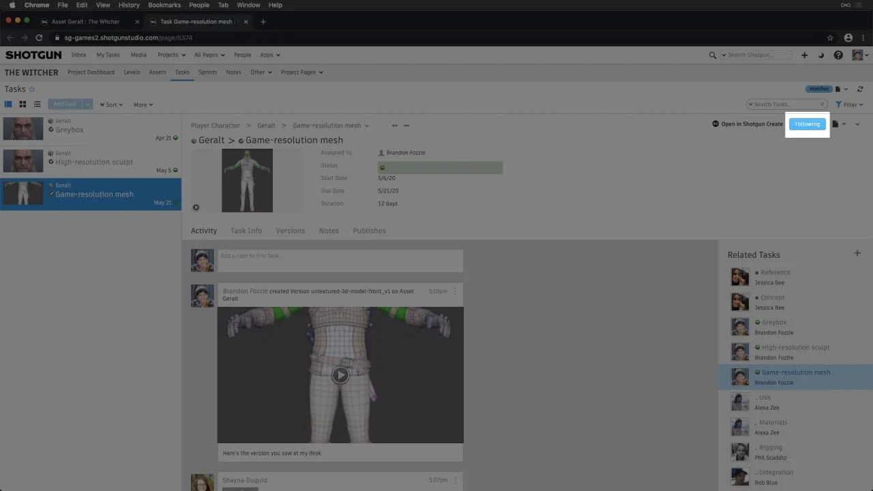
Task: Open the page document icon beside Modified
Action: 838,89
